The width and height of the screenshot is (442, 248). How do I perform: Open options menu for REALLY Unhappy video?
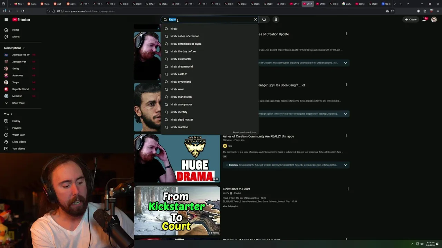pyautogui.click(x=346, y=136)
